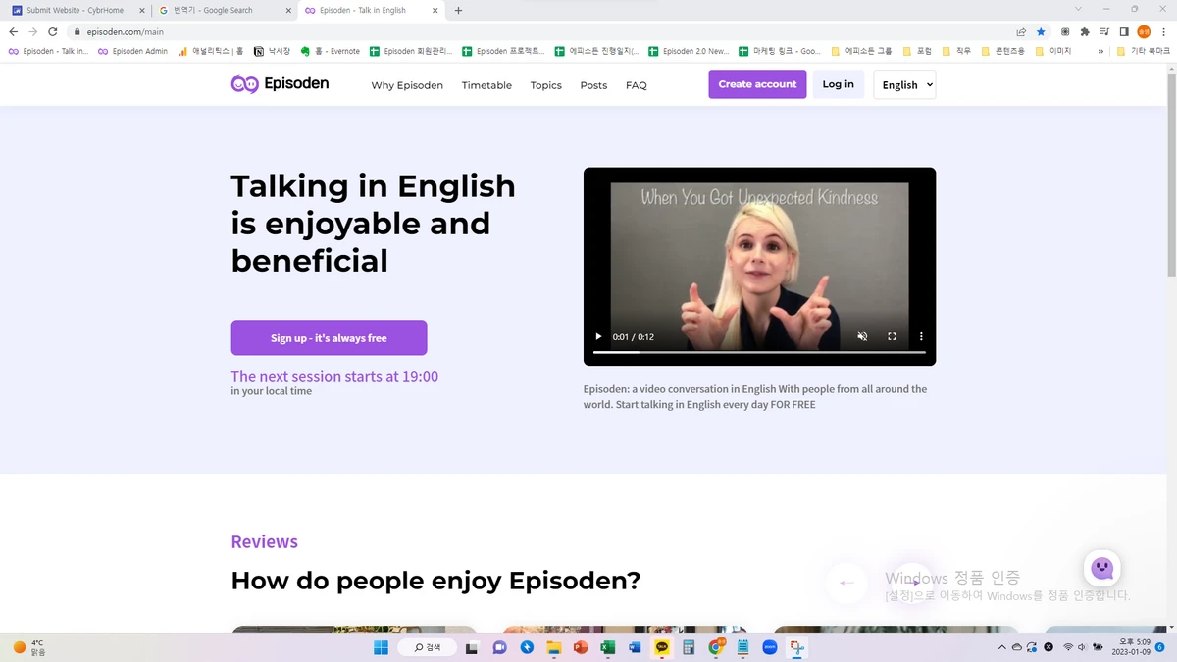The height and width of the screenshot is (662, 1177).
Task: Open Topics in navigation
Action: click(x=545, y=85)
